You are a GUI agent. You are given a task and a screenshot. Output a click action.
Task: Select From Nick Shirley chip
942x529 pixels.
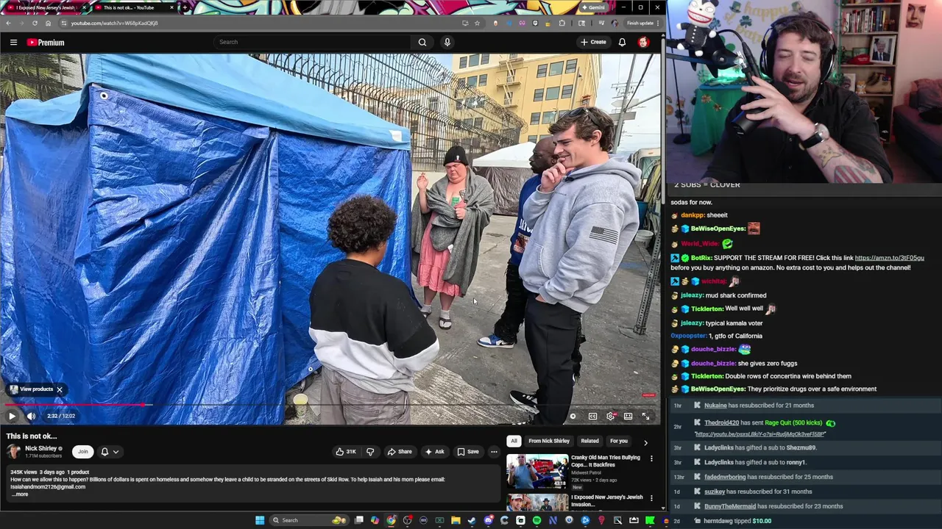[549, 441]
